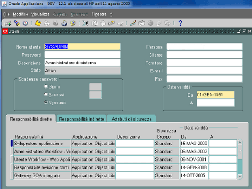Click the 15-MAG-2000 date cell

pos(194,144)
